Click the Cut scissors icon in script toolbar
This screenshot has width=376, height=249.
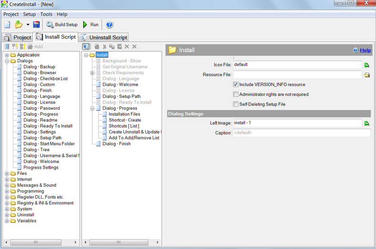click(104, 47)
